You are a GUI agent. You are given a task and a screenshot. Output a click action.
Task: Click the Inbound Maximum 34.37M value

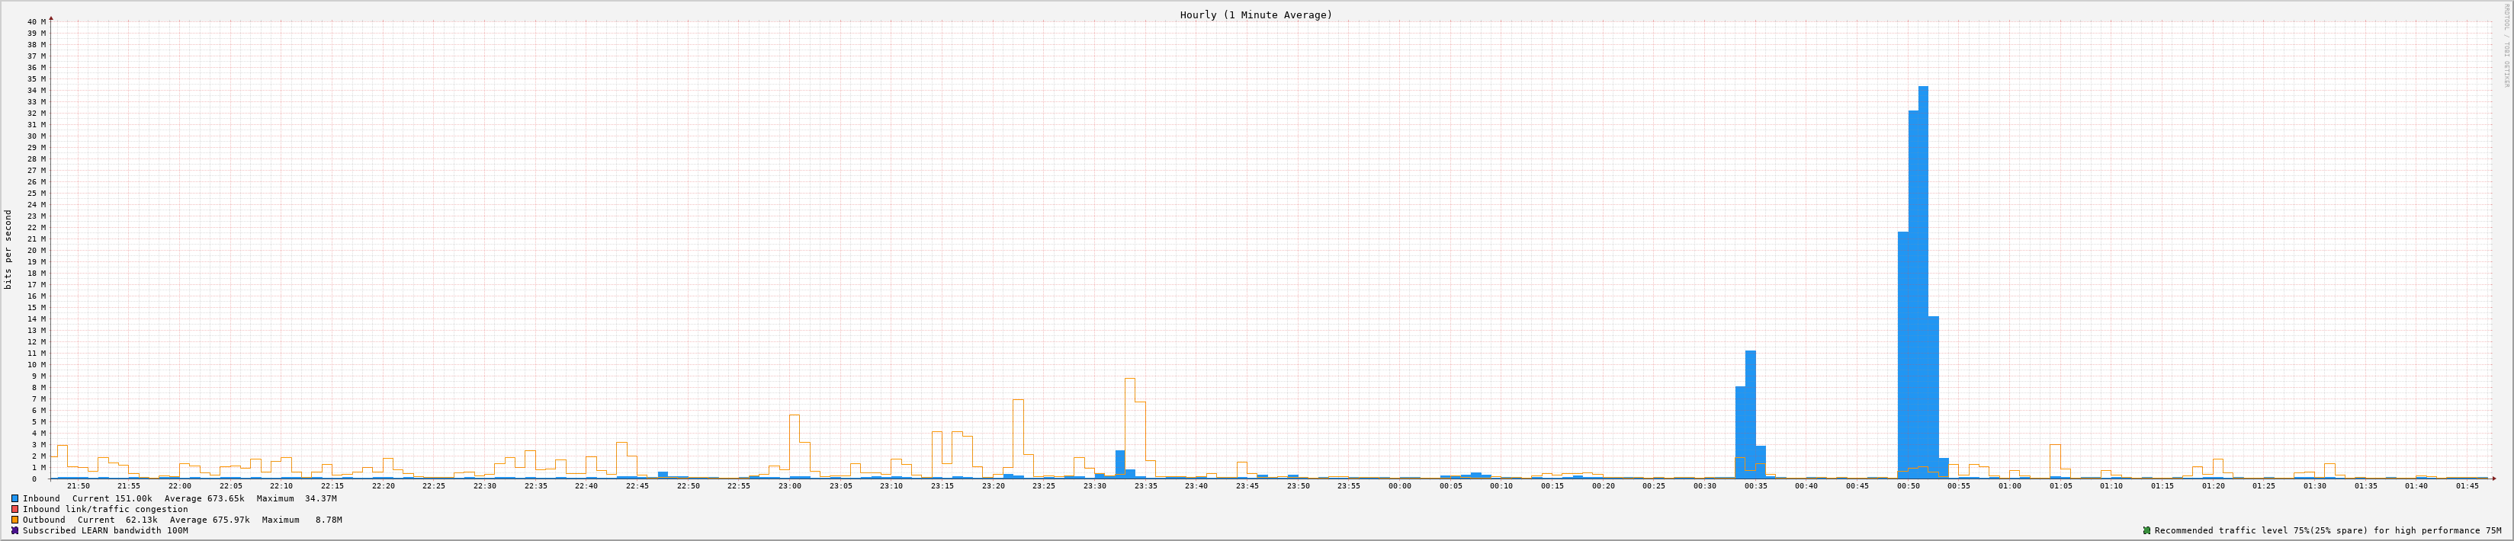pos(320,498)
